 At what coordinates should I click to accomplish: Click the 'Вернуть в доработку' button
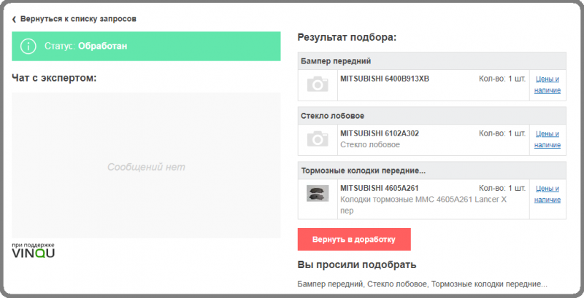(x=354, y=239)
